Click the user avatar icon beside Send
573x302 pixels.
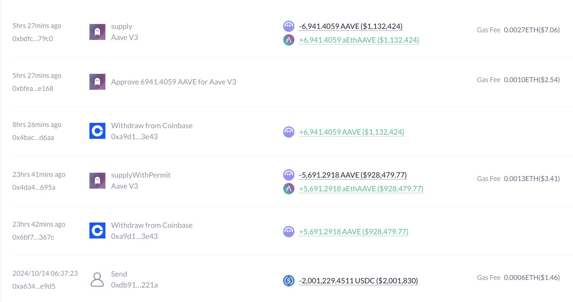(97, 280)
